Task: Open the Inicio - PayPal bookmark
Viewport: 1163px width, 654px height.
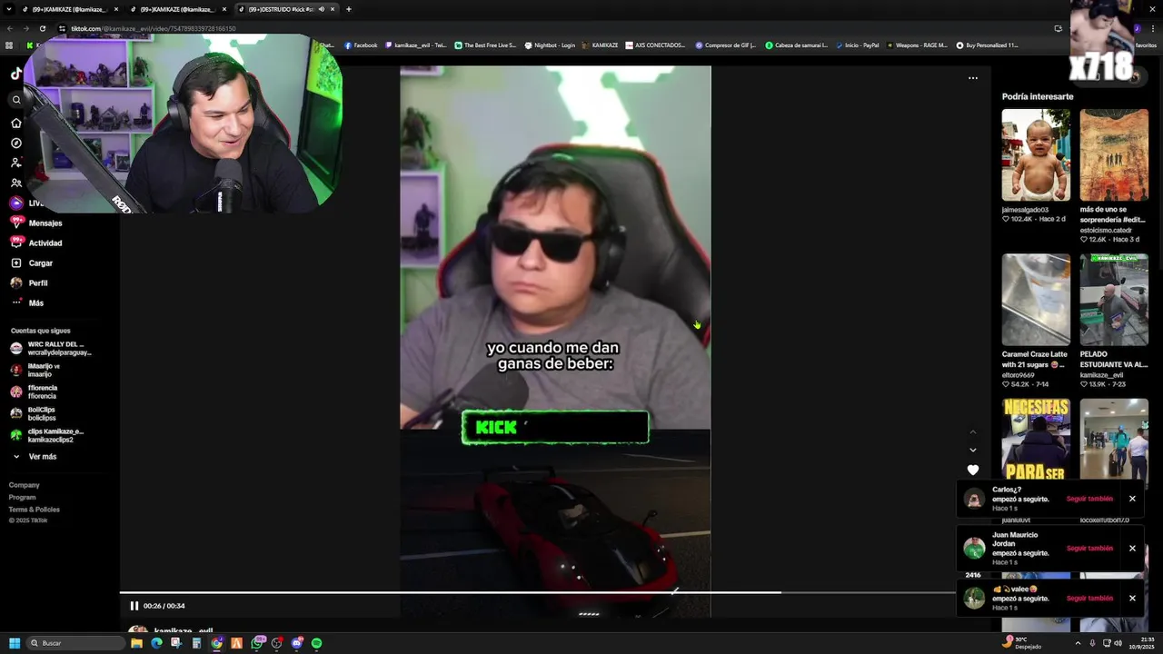Action: (858, 45)
